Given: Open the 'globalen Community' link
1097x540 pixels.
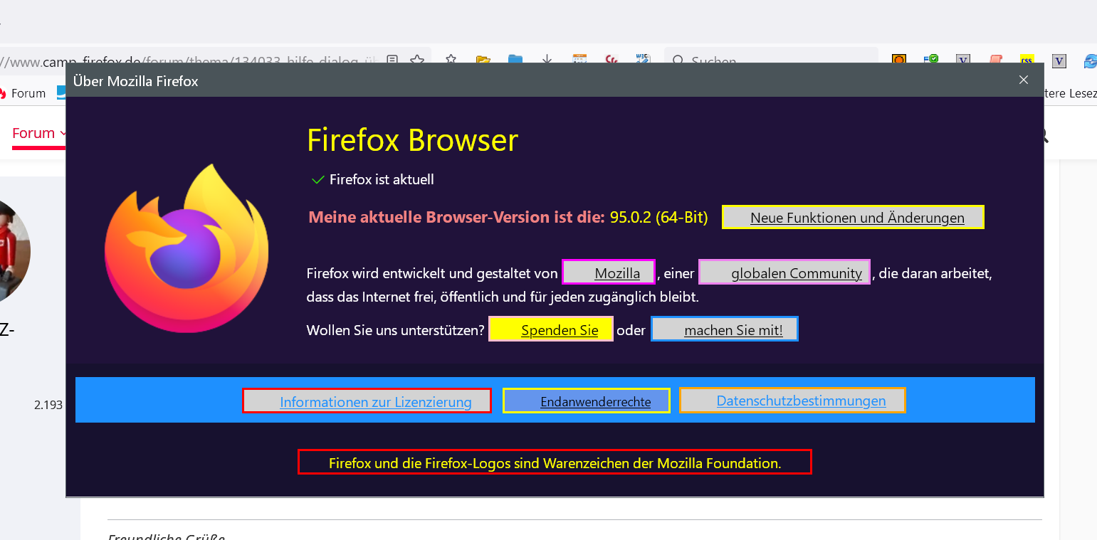Looking at the screenshot, I should [784, 272].
